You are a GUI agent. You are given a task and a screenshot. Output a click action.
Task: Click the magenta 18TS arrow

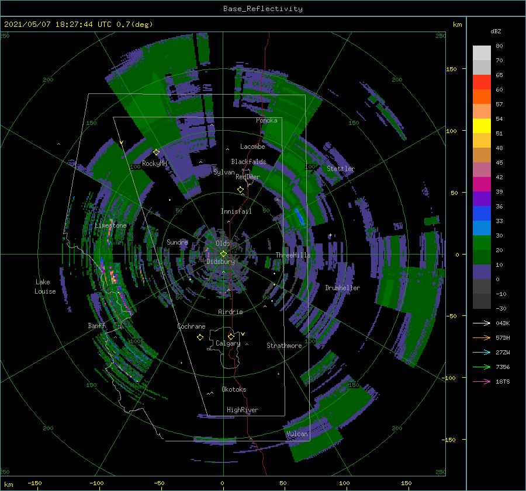(482, 381)
